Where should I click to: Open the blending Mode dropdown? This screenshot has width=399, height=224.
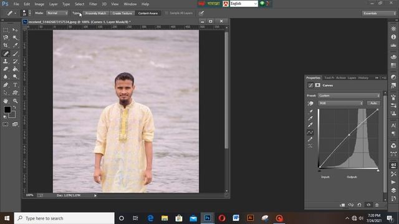pyautogui.click(x=57, y=13)
